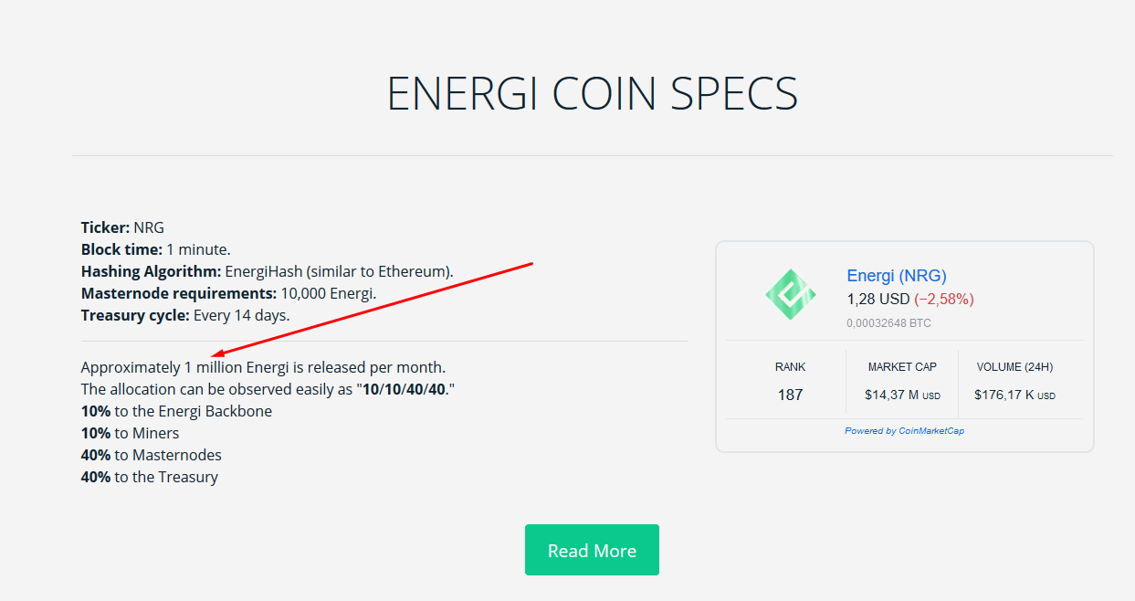Click the ENERGI COIN SPECS heading

(x=593, y=93)
